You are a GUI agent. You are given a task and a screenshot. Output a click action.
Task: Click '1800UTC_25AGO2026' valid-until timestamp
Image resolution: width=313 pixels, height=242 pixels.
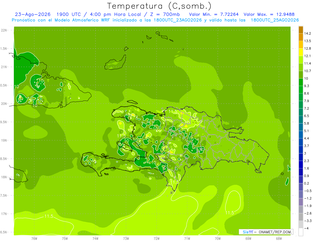(275, 20)
